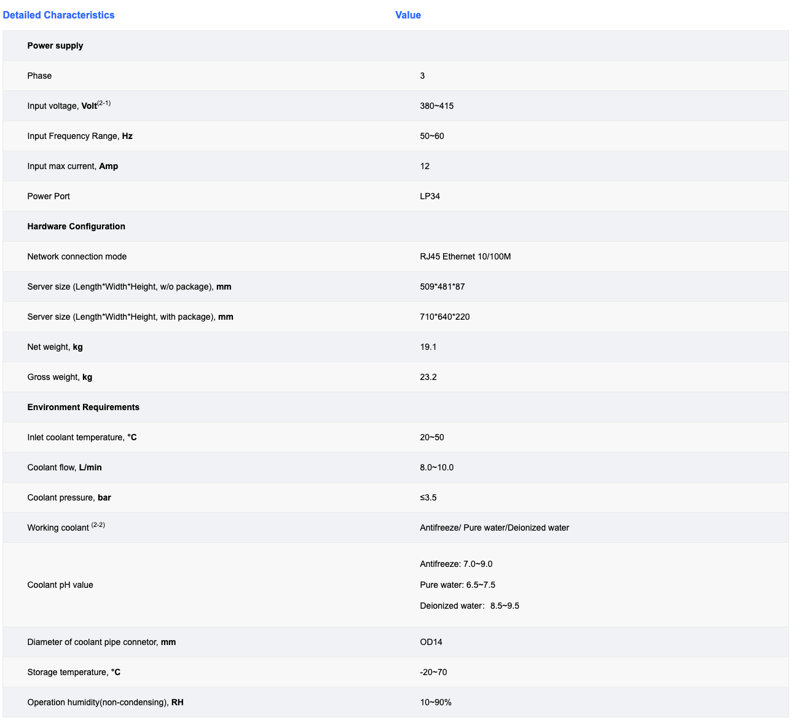Click the Coolant flow row label

click(65, 467)
